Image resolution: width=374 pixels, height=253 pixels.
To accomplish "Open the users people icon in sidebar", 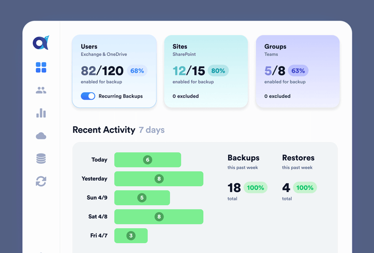I will pyautogui.click(x=41, y=90).
